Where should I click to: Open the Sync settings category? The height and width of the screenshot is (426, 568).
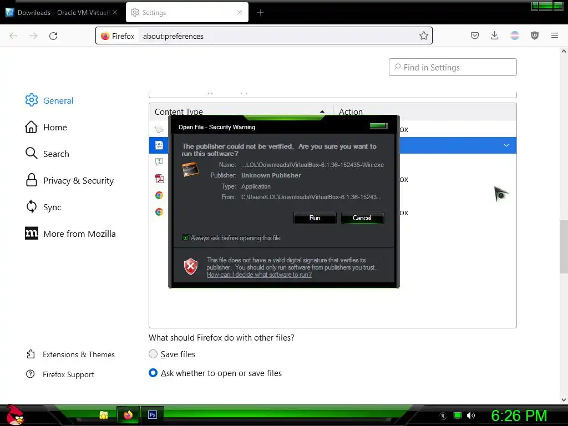coord(43,207)
